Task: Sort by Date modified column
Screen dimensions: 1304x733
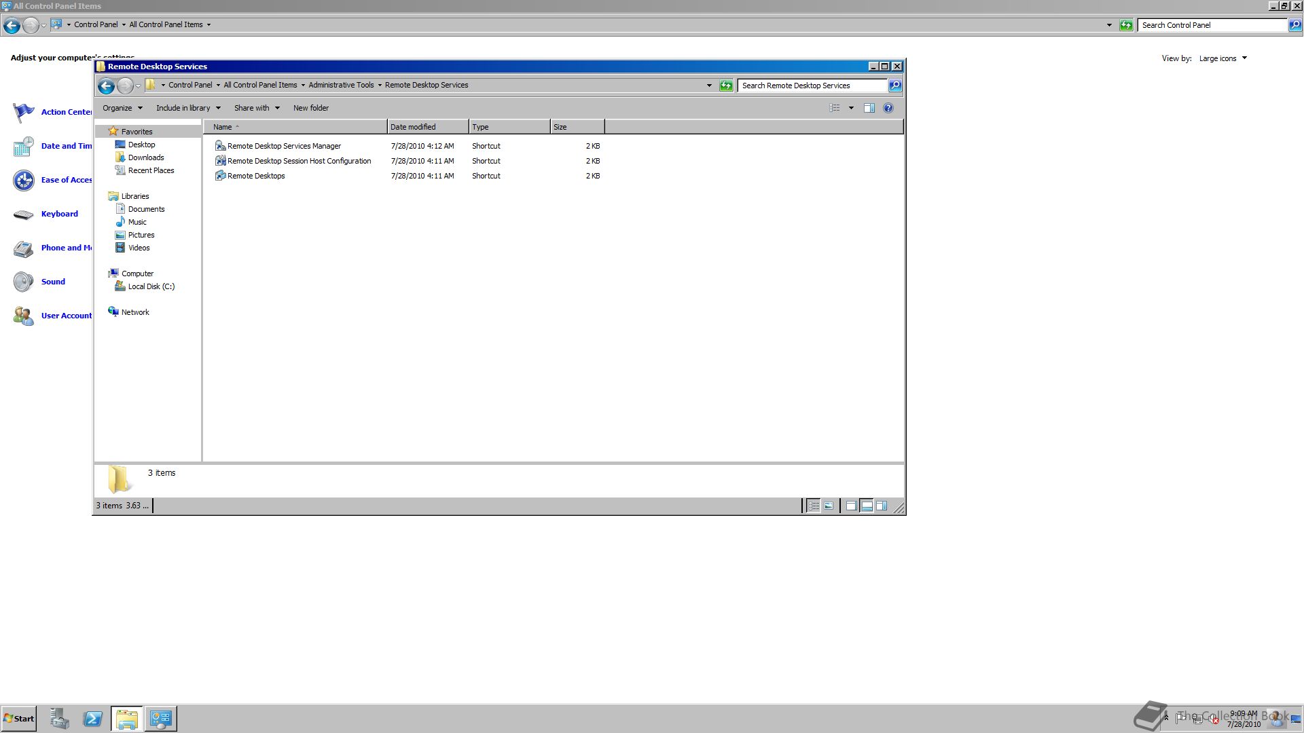Action: (x=428, y=127)
